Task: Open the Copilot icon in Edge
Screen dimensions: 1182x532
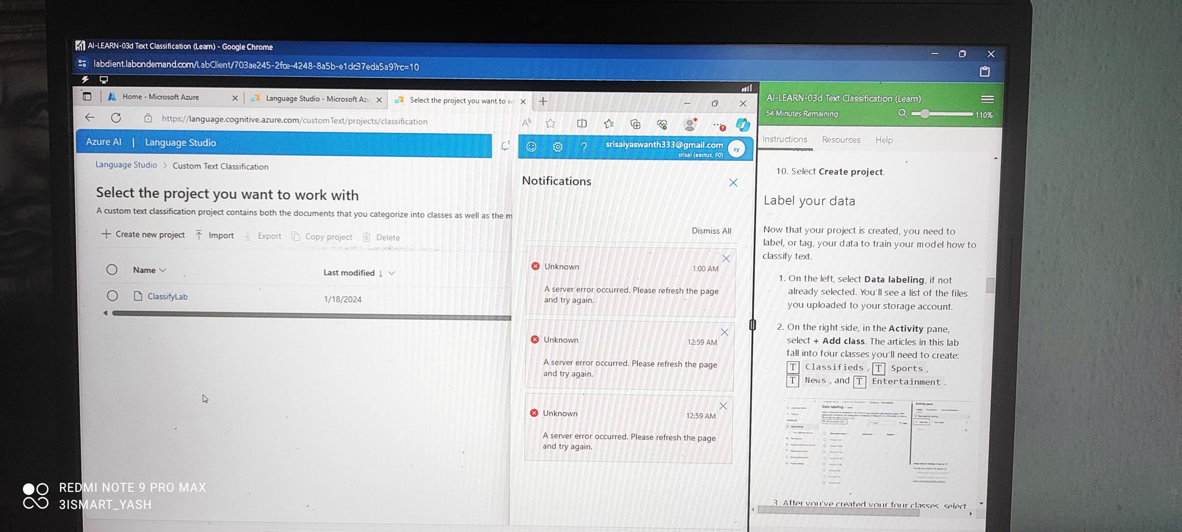Action: pos(743,124)
